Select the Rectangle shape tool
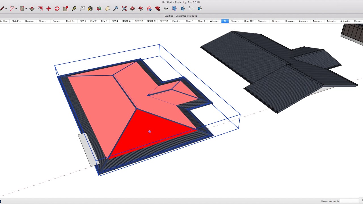The height and width of the screenshot is (204, 363). [x=22, y=9]
